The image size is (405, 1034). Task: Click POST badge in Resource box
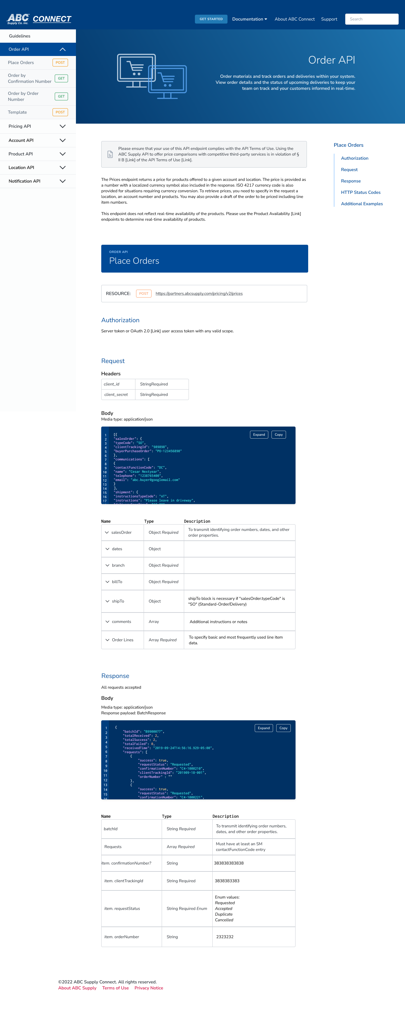tap(143, 293)
